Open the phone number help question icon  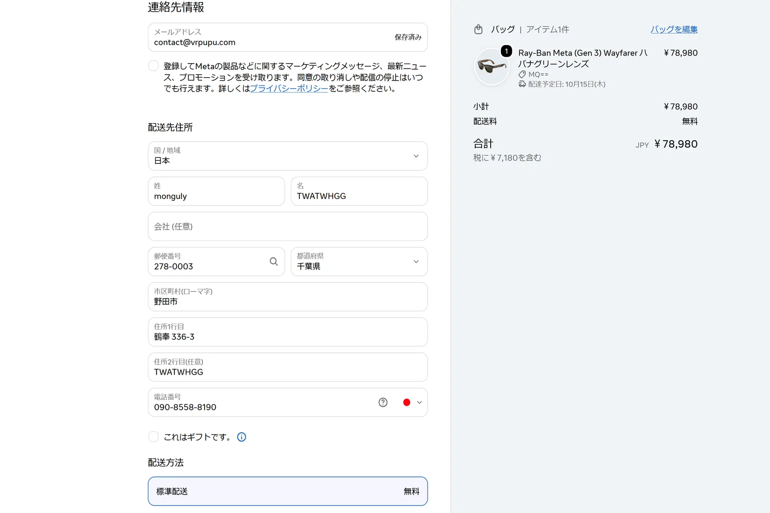[x=383, y=402]
